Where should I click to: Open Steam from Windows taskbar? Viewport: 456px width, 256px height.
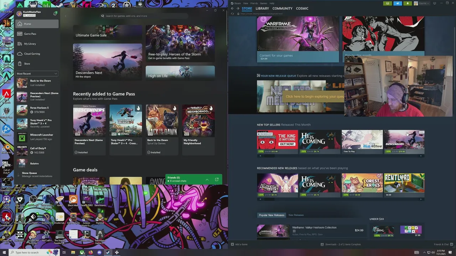[108, 252]
